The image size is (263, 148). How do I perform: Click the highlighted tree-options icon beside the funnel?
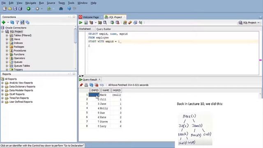(x=22, y=22)
